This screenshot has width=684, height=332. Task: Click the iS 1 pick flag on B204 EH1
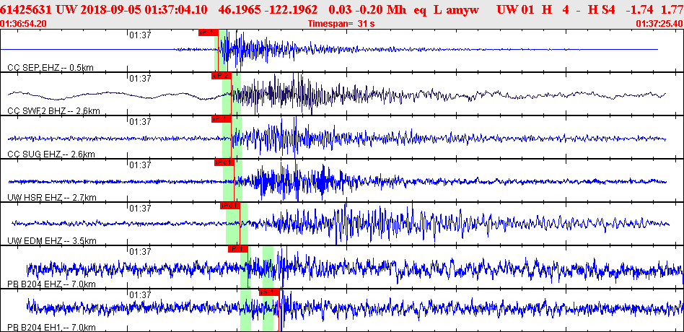(x=268, y=292)
